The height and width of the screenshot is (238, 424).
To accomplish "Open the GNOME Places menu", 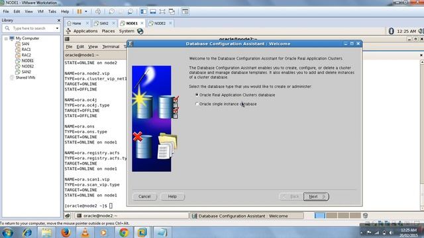I will [108, 31].
